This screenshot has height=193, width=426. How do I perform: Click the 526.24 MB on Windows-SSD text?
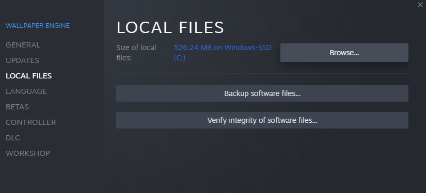tap(223, 53)
